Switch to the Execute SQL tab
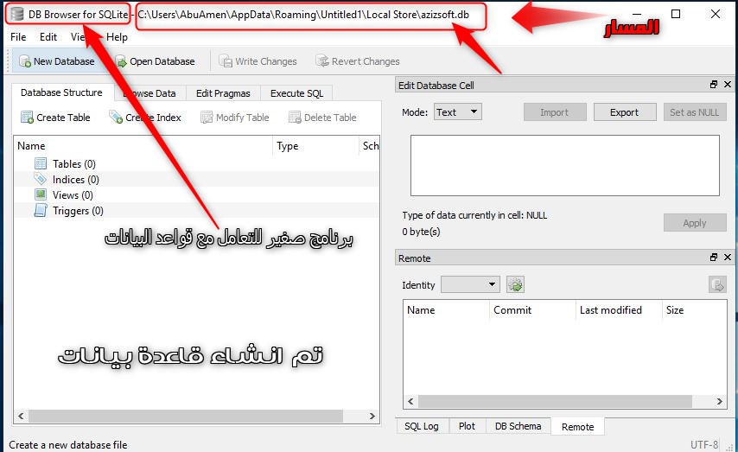738x452 pixels. click(296, 93)
